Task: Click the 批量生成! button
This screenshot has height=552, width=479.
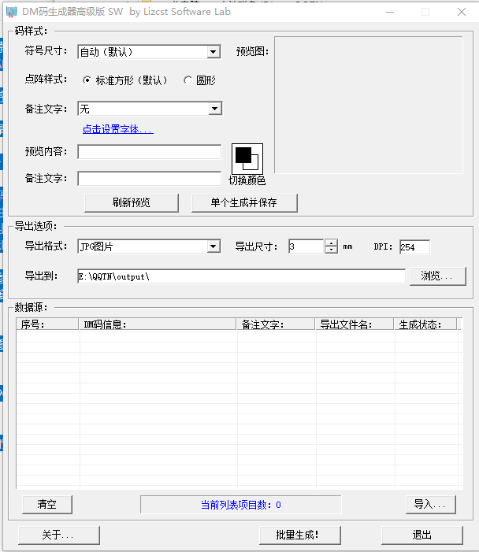Action: [x=299, y=535]
